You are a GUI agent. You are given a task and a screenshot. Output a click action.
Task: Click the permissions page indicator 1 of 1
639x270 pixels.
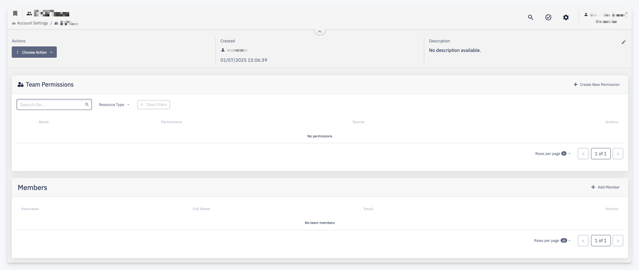click(601, 154)
